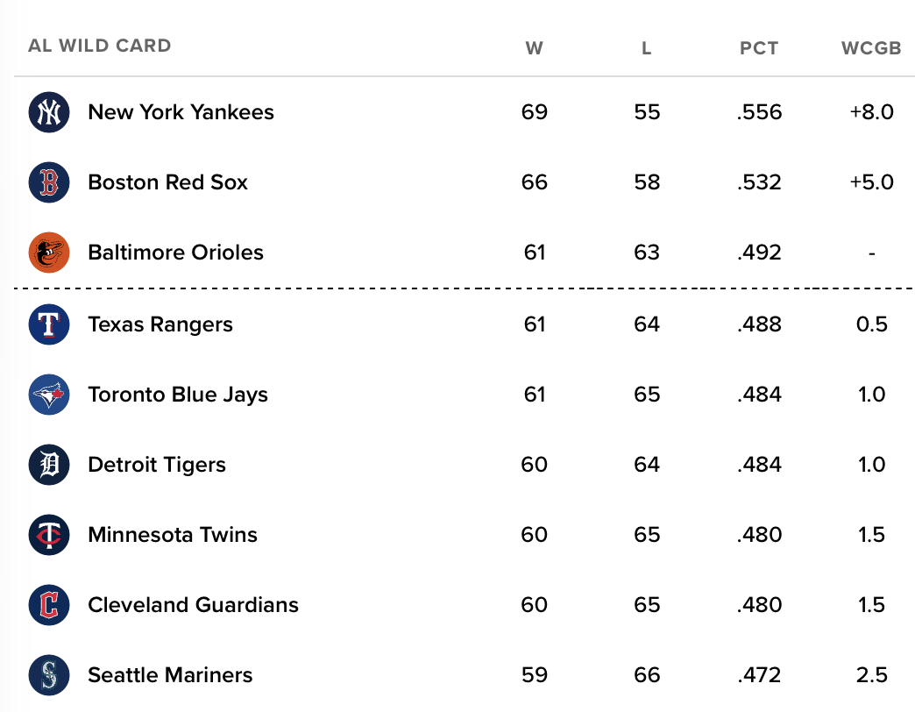Click the Toronto Blue Jays logo

[x=49, y=395]
